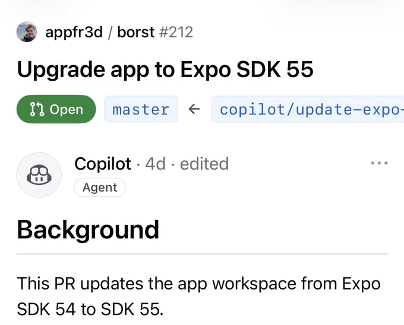Click the Background heading
The image size is (404, 325).
tap(88, 230)
